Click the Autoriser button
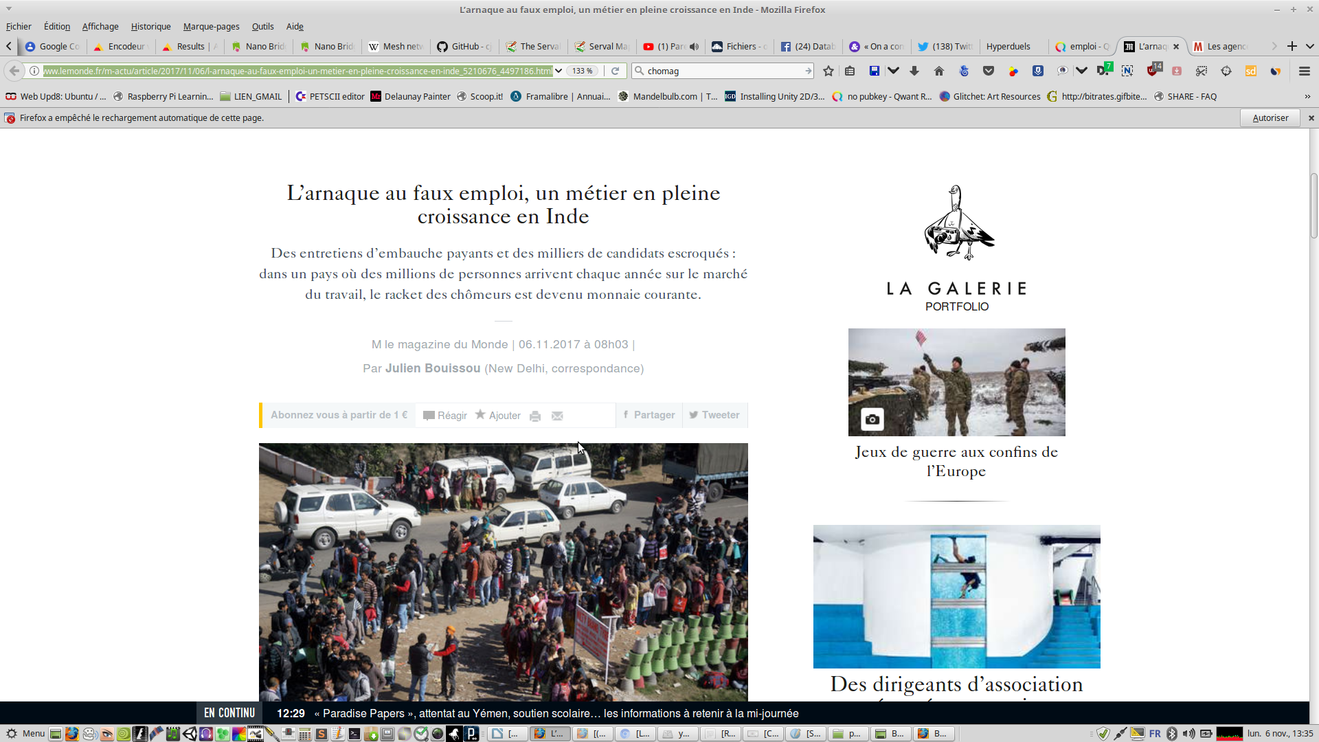 1270,117
